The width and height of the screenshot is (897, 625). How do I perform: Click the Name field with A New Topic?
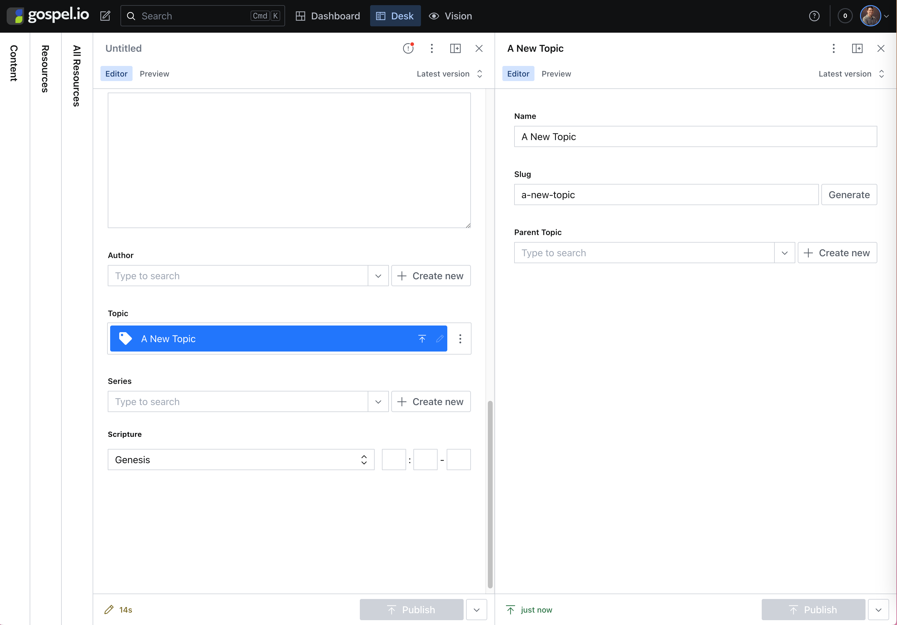(x=695, y=136)
